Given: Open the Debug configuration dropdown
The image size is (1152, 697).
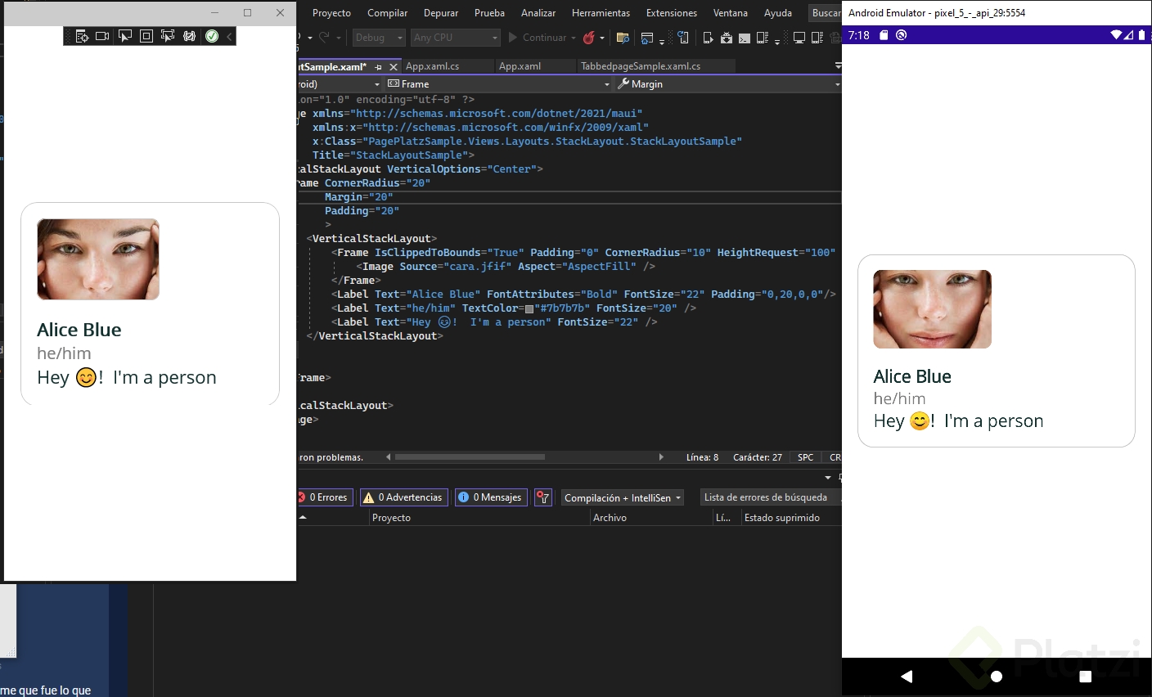Looking at the screenshot, I should [379, 38].
